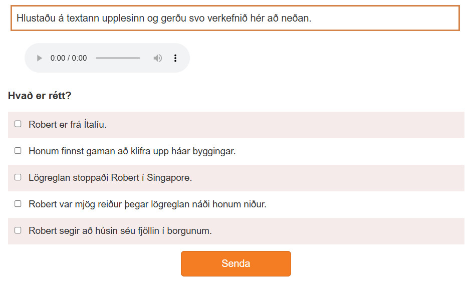Click the text "Lögreglan stoppaði Robert í Singapore."
The height and width of the screenshot is (285, 472).
click(110, 178)
